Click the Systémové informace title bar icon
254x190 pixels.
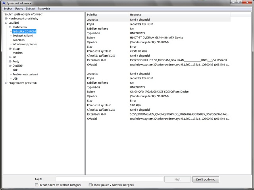click(4, 3)
